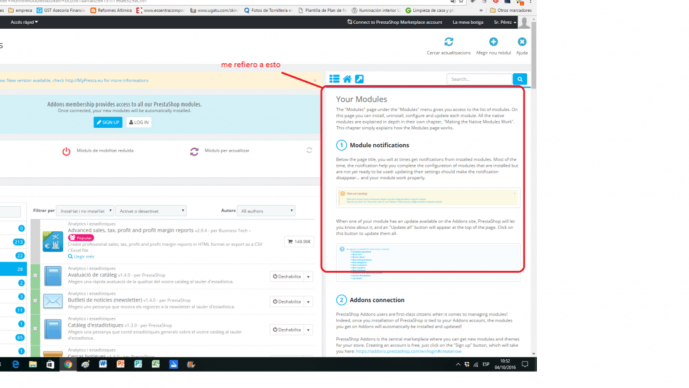Image resolution: width=689 pixels, height=388 pixels.
Task: Click Avaluació de catàleg module icon
Action: tap(53, 276)
